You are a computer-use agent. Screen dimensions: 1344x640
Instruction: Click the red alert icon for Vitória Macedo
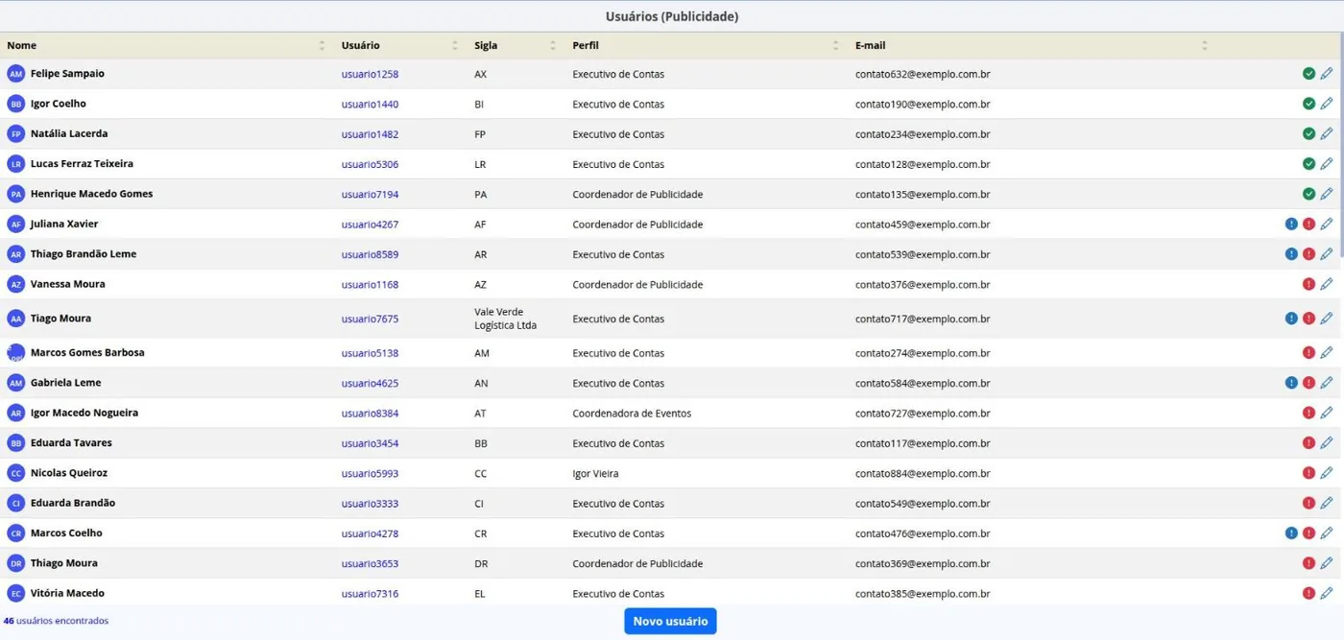coord(1308,593)
